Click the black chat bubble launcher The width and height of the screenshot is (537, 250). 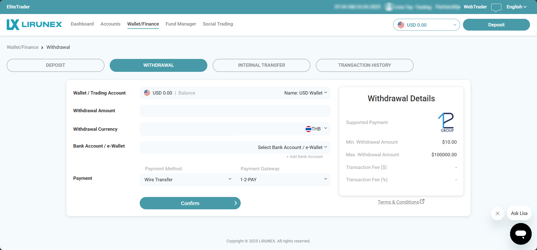pyautogui.click(x=520, y=234)
